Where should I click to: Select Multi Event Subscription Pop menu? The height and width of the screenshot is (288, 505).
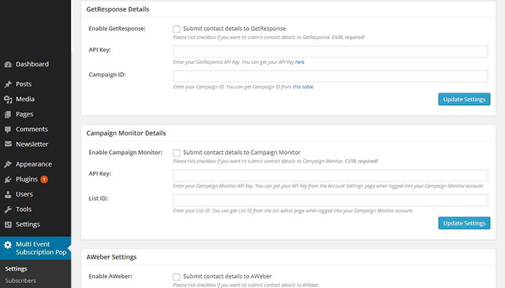tap(35, 248)
